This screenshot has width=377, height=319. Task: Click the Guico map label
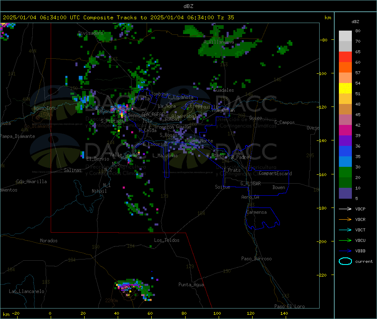point(256,118)
